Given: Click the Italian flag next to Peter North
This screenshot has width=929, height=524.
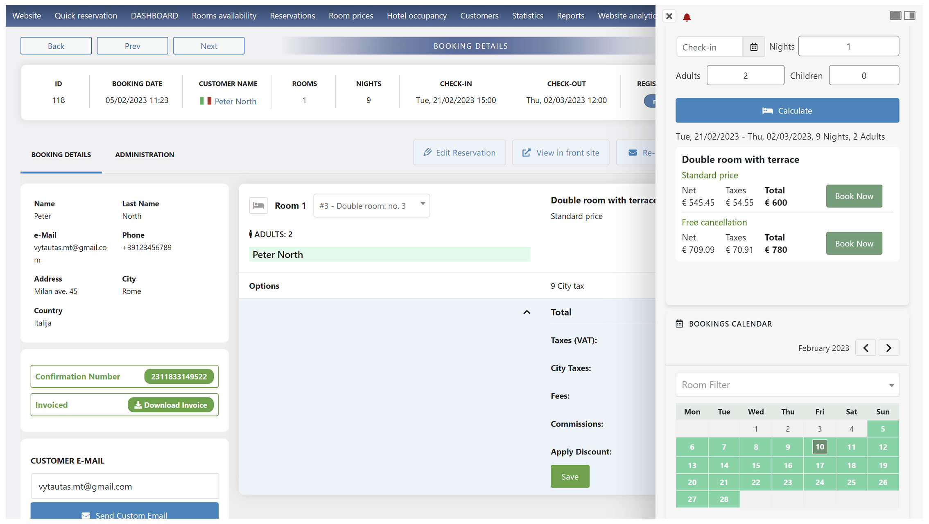Looking at the screenshot, I should (206, 101).
